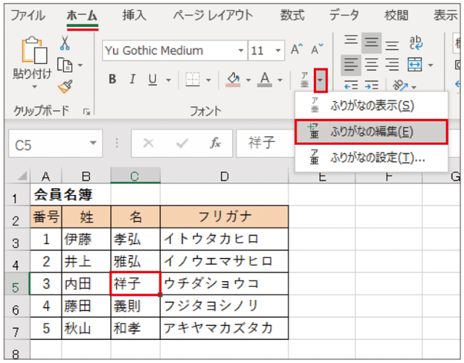Screen dimensions: 464x363
Task: Open Insert Function fx
Action: click(215, 143)
